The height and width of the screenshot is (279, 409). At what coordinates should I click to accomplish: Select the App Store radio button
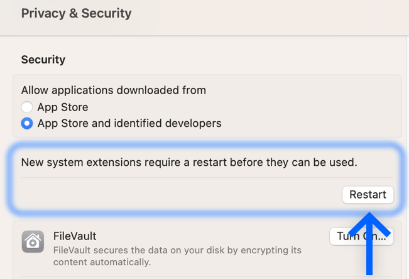pyautogui.click(x=27, y=107)
